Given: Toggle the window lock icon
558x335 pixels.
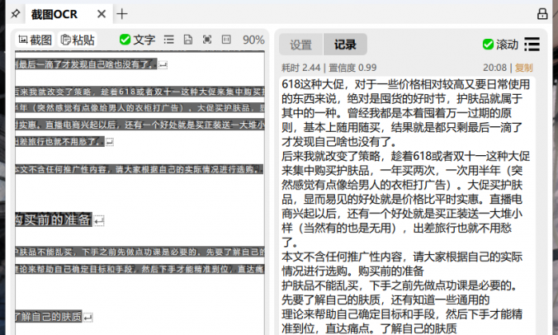Looking at the screenshot, I should (x=542, y=14).
